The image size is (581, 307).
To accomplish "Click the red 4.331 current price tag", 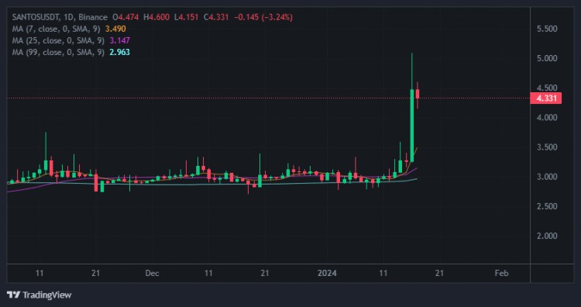I will coord(546,98).
